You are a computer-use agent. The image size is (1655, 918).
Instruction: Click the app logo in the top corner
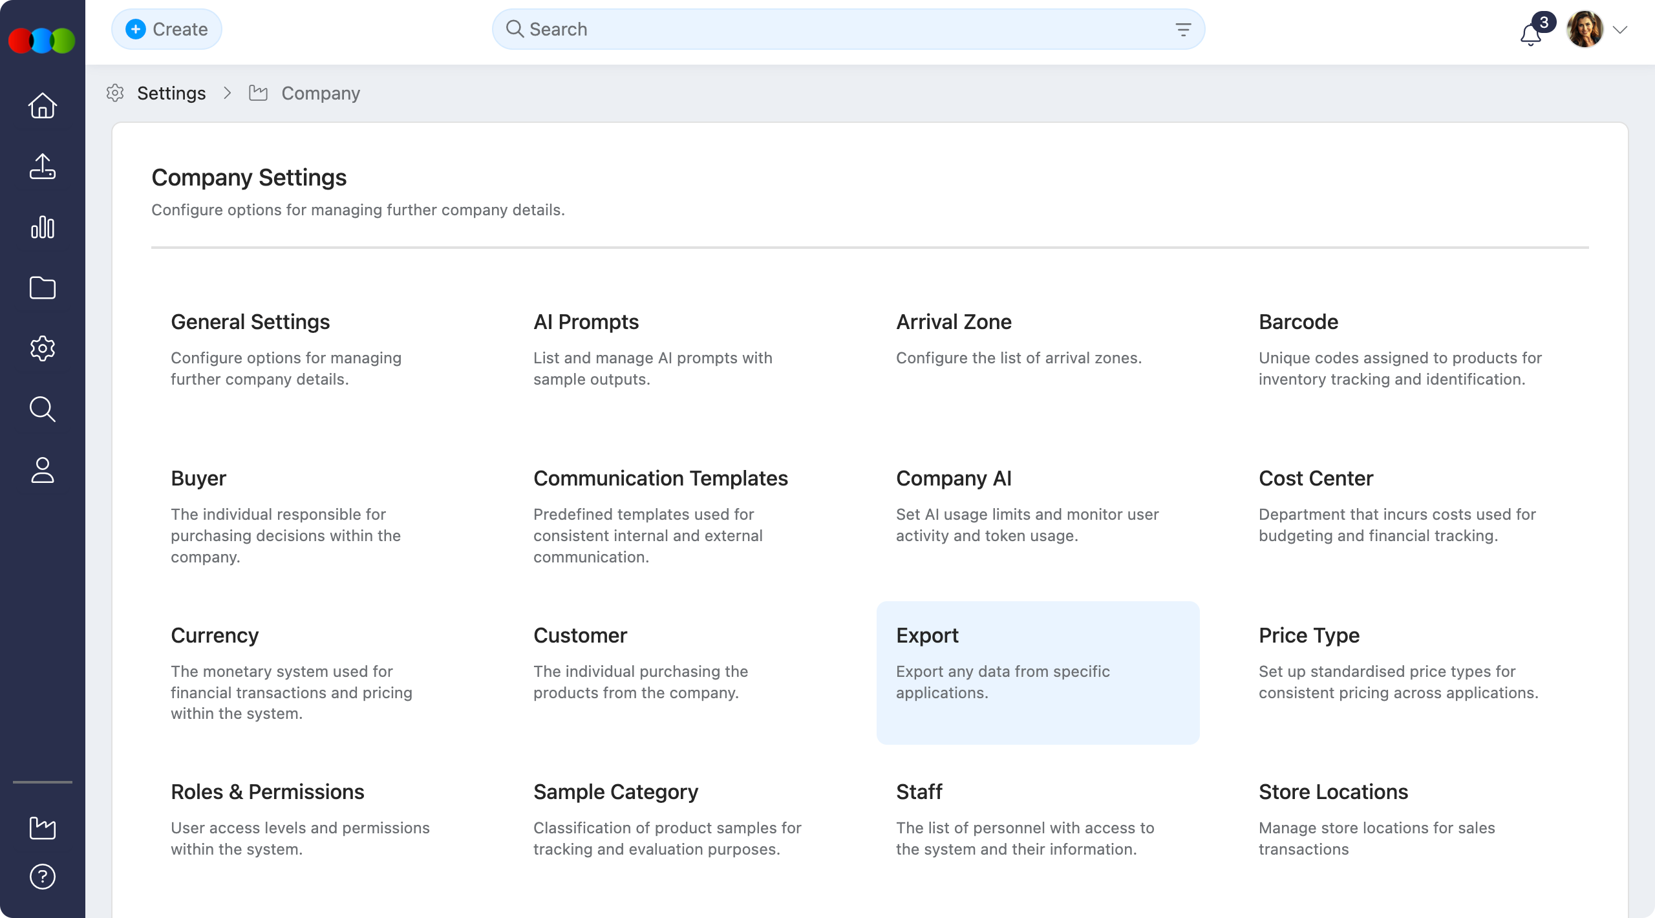41,41
